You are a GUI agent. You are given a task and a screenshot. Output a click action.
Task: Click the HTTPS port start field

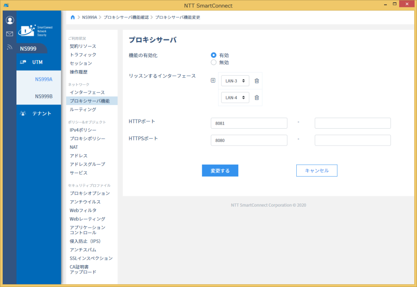click(x=249, y=140)
